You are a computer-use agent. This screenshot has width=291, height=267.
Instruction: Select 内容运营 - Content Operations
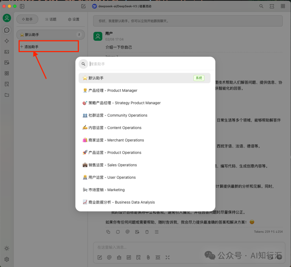point(145,128)
